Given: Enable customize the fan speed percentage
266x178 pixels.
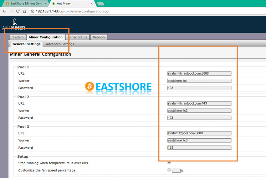Looking at the screenshot, I should (x=169, y=170).
